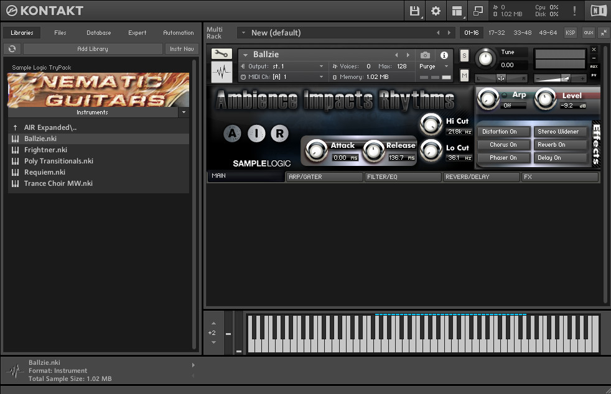Screen dimensions: 611x394
Task: Click the Instr Nav button
Action: pyautogui.click(x=182, y=48)
